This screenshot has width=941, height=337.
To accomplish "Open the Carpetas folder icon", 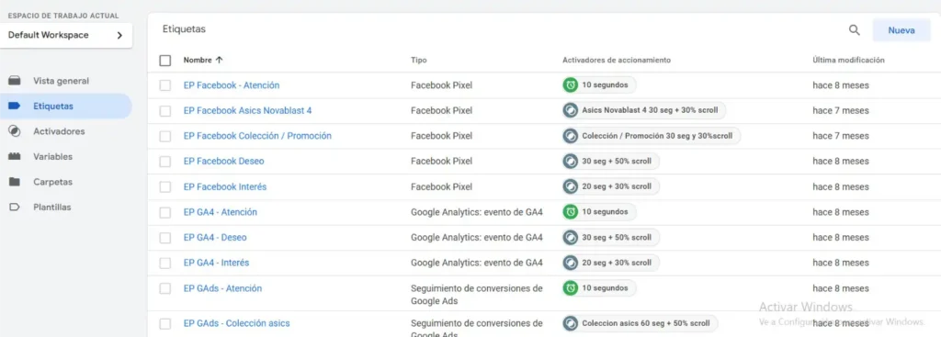I will (x=15, y=182).
